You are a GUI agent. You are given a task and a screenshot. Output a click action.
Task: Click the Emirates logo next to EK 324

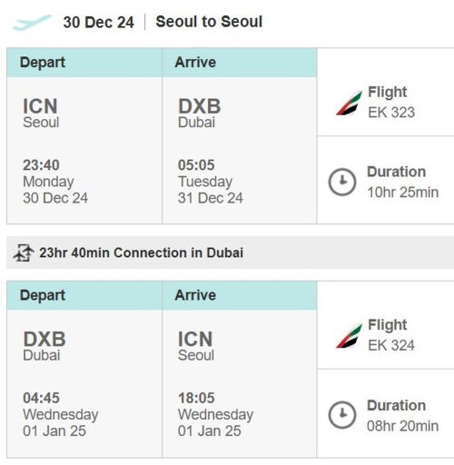pyautogui.click(x=349, y=336)
